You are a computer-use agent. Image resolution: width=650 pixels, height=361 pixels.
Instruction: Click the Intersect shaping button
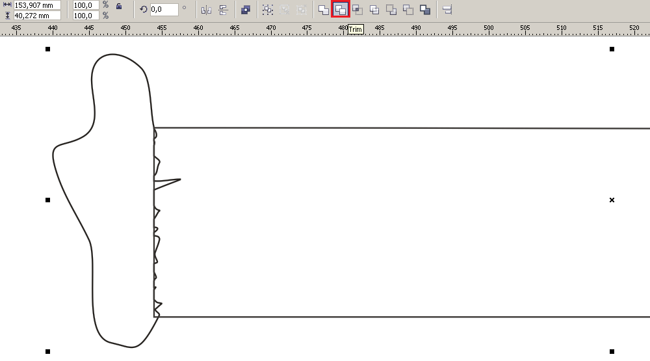(x=357, y=10)
